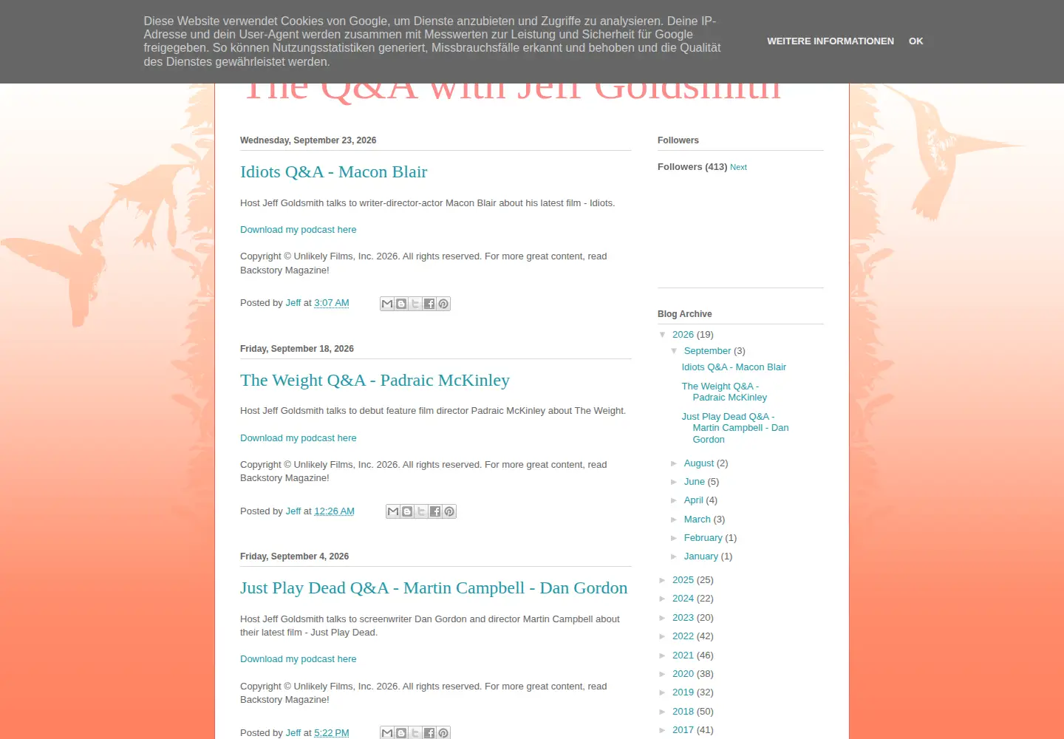Open the 3:07 AM timestamp permalink
This screenshot has width=1064, height=739.
pyautogui.click(x=332, y=303)
